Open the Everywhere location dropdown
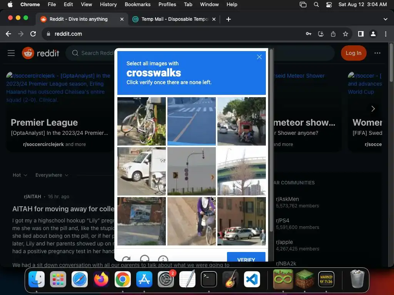 point(52,175)
